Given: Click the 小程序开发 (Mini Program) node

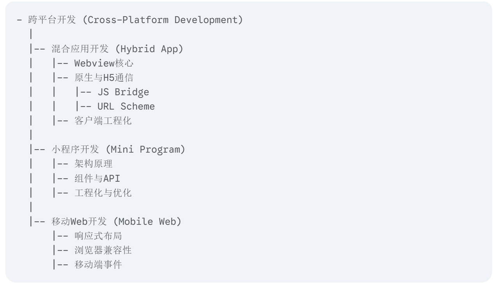Looking at the screenshot, I should coord(118,150).
